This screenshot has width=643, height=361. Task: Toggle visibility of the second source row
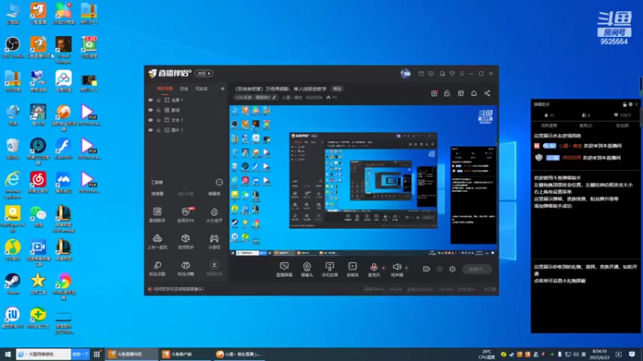[x=150, y=110]
